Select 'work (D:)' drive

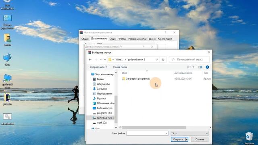coord(100,122)
